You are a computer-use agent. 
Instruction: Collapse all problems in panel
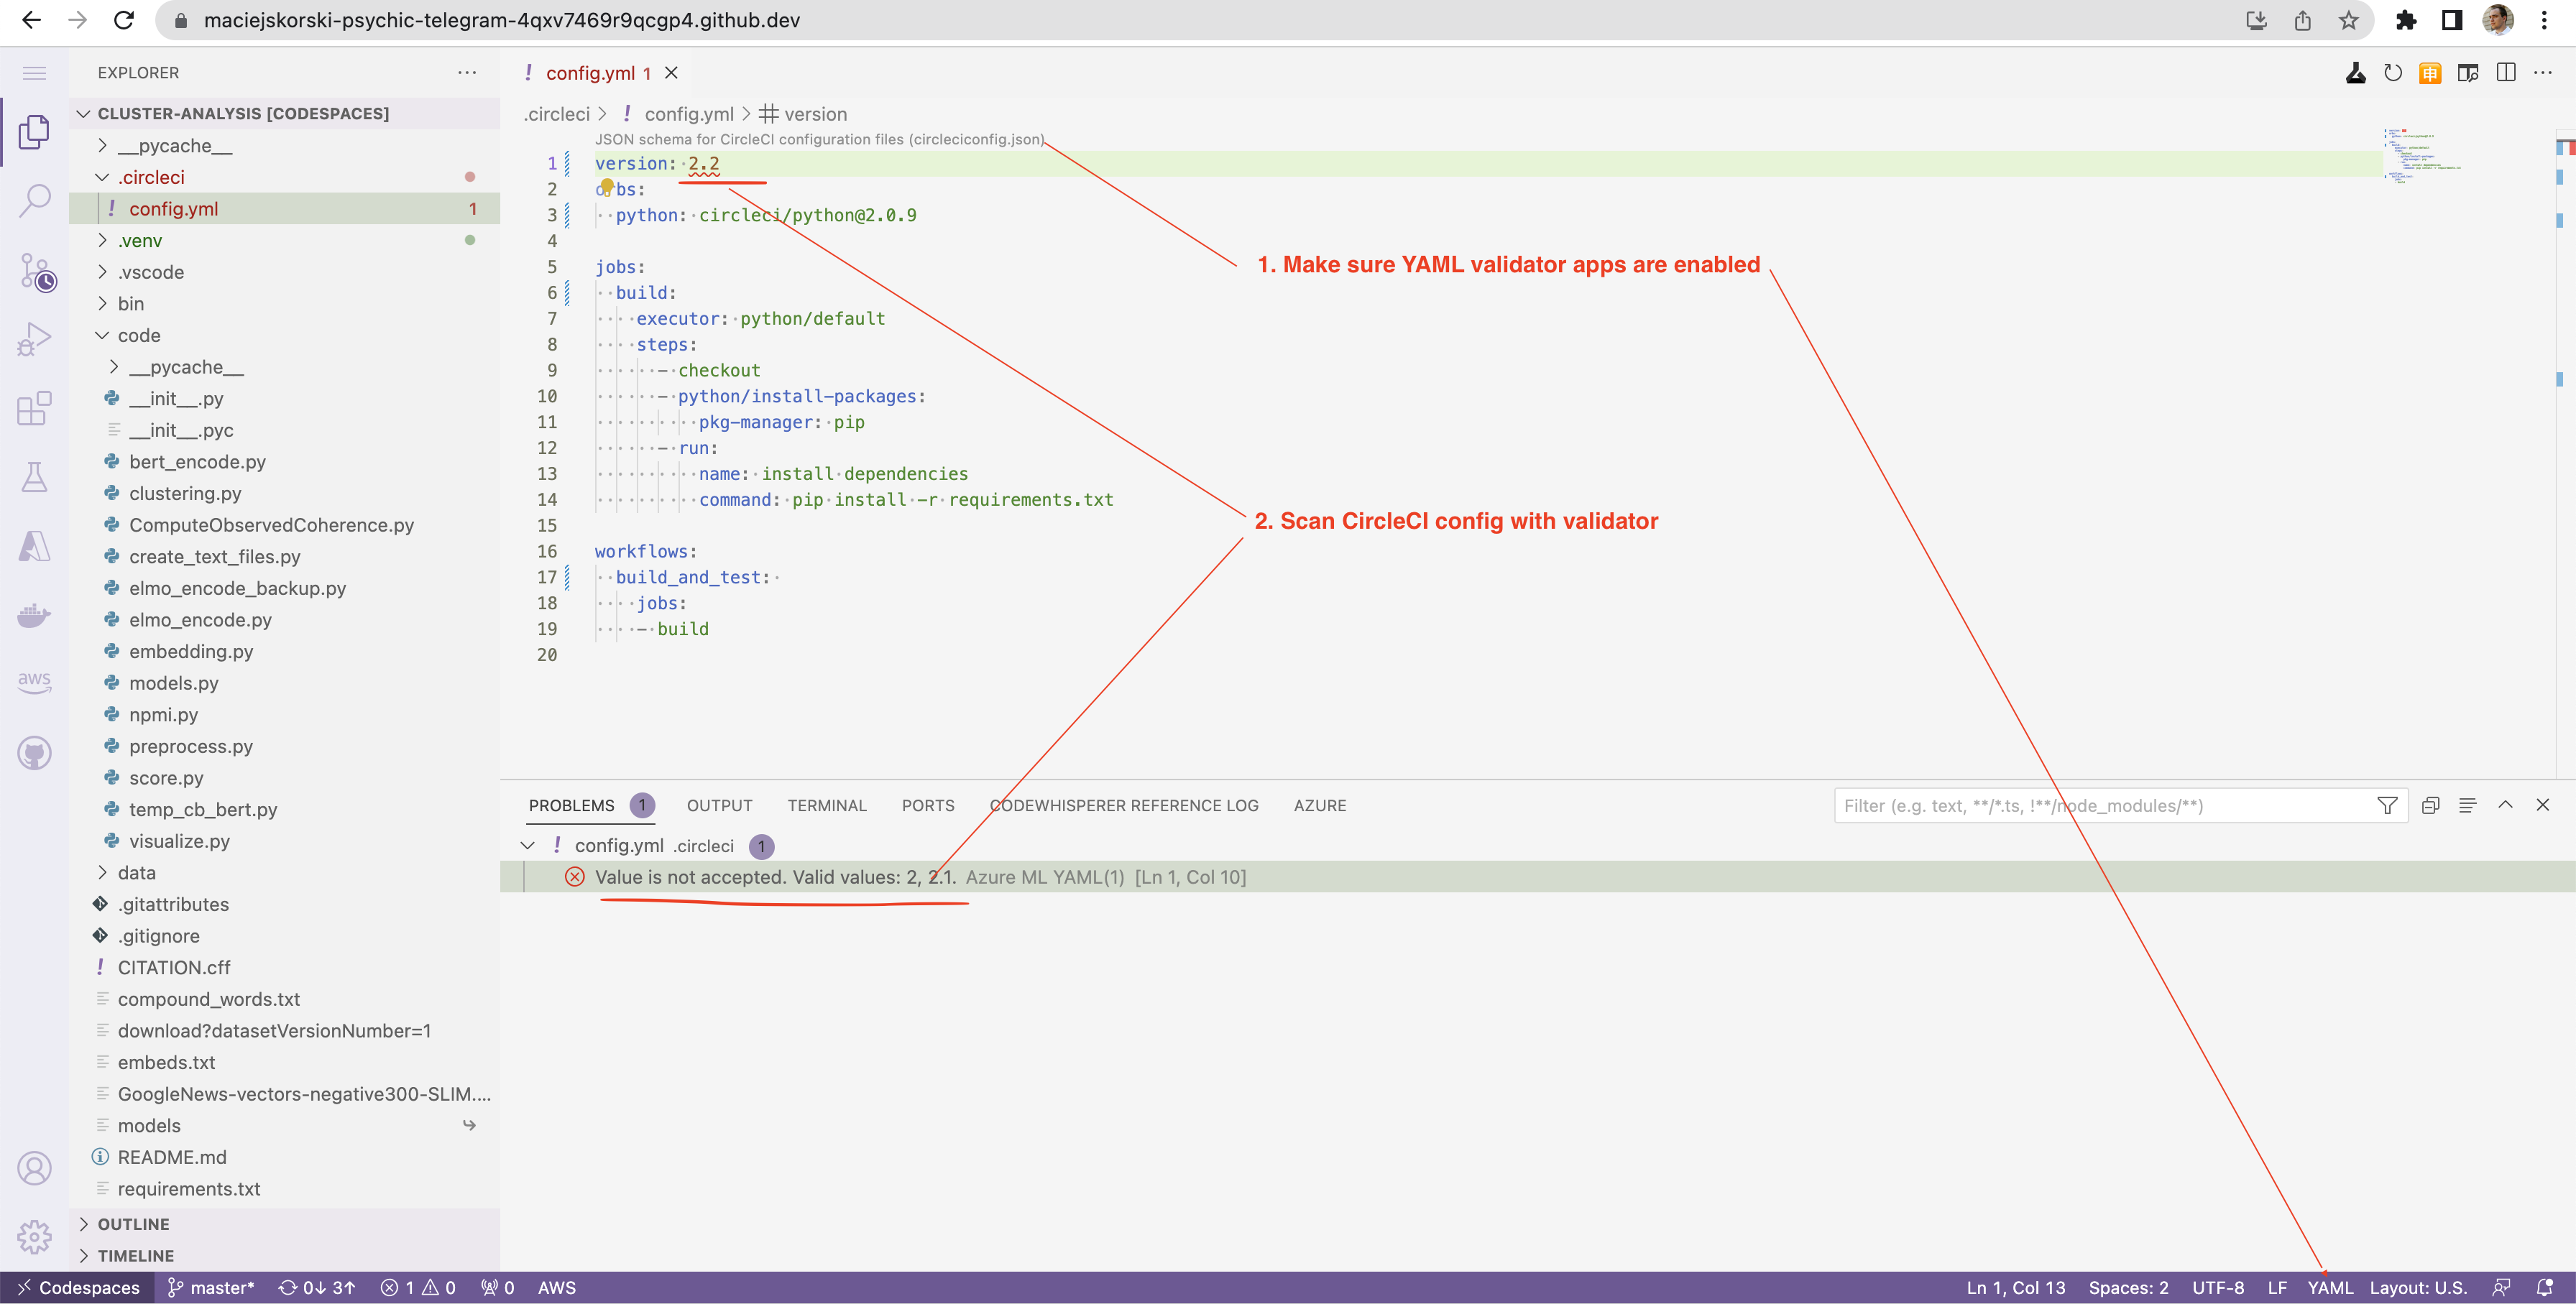tap(2430, 805)
